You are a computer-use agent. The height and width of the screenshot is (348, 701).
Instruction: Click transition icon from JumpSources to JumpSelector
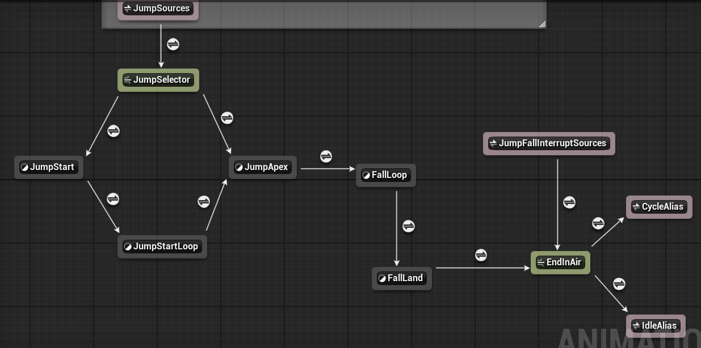pyautogui.click(x=173, y=44)
